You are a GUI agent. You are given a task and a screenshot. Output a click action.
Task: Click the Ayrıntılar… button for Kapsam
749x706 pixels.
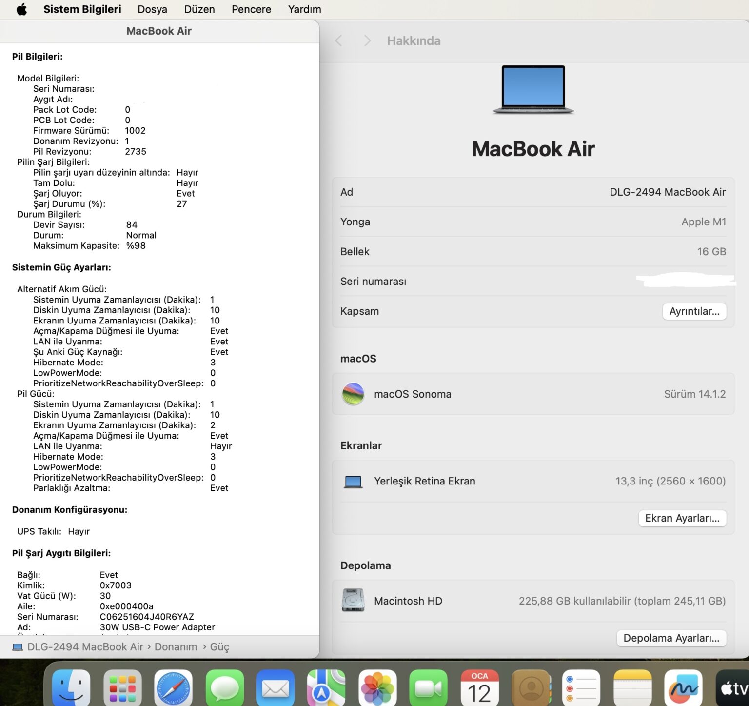pos(694,311)
